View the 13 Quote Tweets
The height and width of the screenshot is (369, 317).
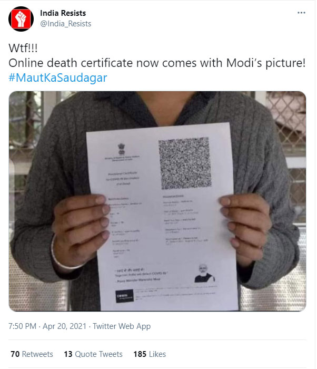pos(93,354)
